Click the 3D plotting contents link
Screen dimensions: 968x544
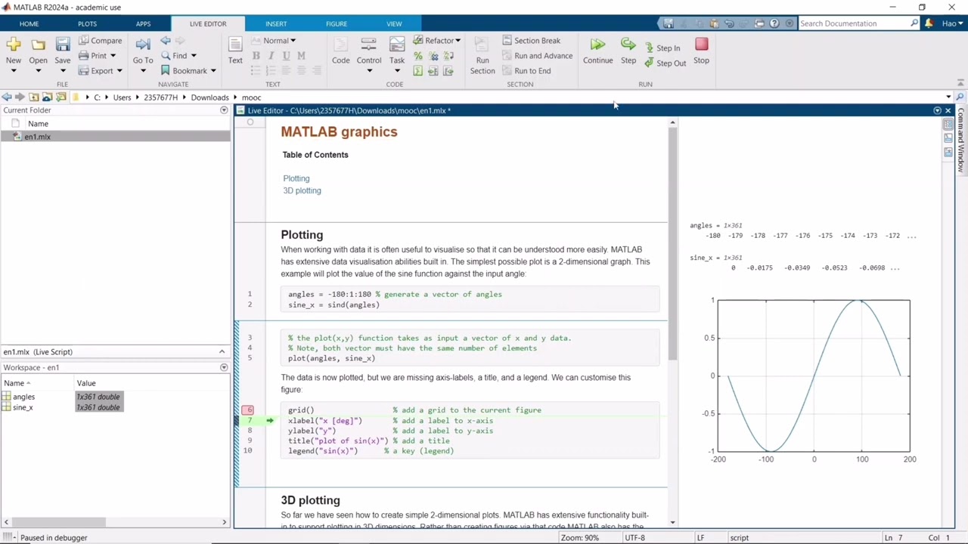302,190
